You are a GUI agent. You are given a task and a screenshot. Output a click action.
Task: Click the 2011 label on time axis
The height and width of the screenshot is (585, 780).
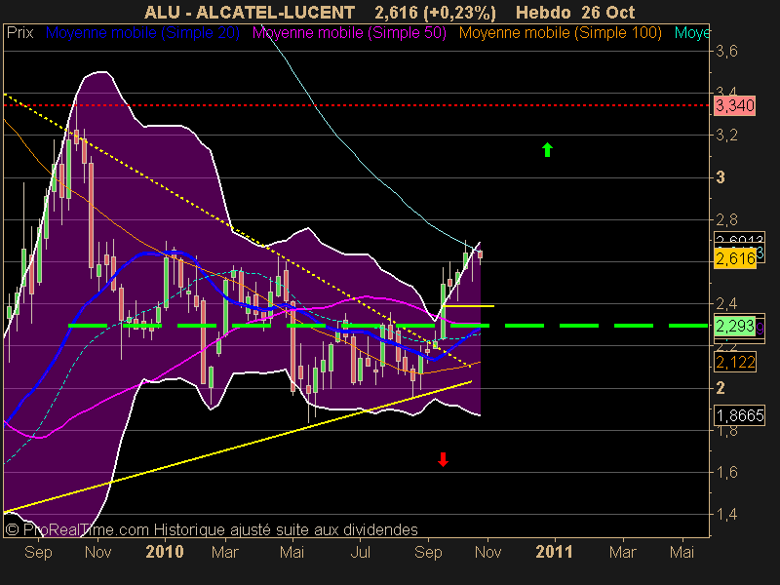[554, 552]
